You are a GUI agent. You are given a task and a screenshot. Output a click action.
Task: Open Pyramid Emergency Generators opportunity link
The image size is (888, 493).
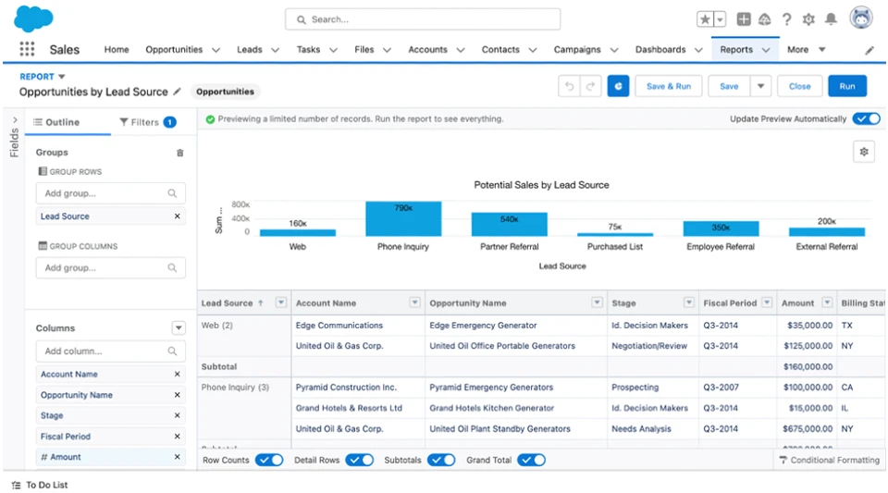491,388
